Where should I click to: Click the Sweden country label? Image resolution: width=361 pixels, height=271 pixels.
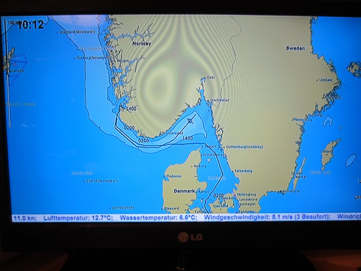click(295, 48)
